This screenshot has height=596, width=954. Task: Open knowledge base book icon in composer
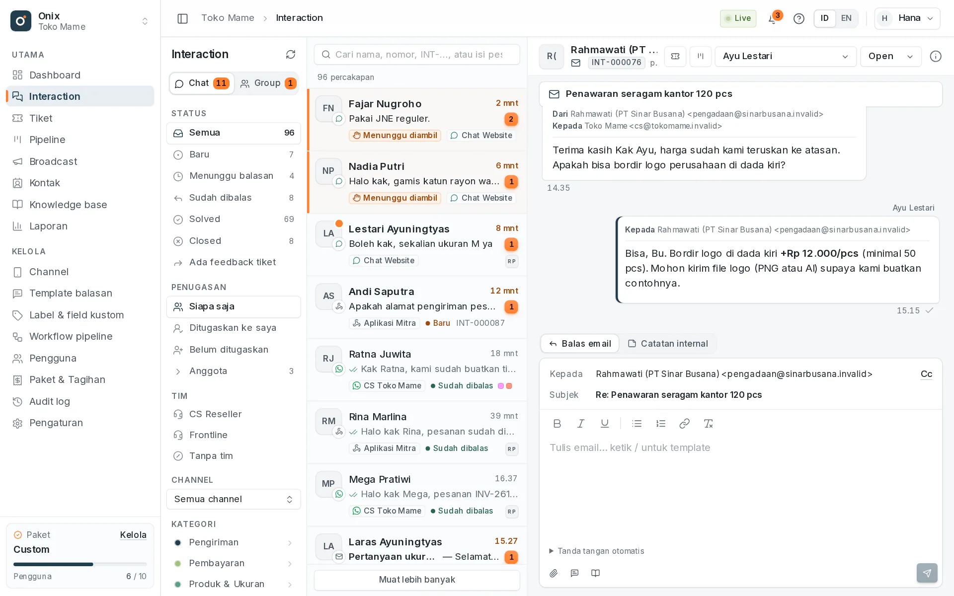(x=595, y=573)
